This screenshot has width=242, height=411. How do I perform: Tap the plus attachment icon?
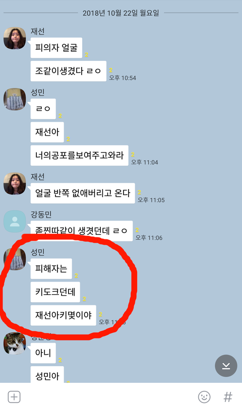tap(14, 397)
